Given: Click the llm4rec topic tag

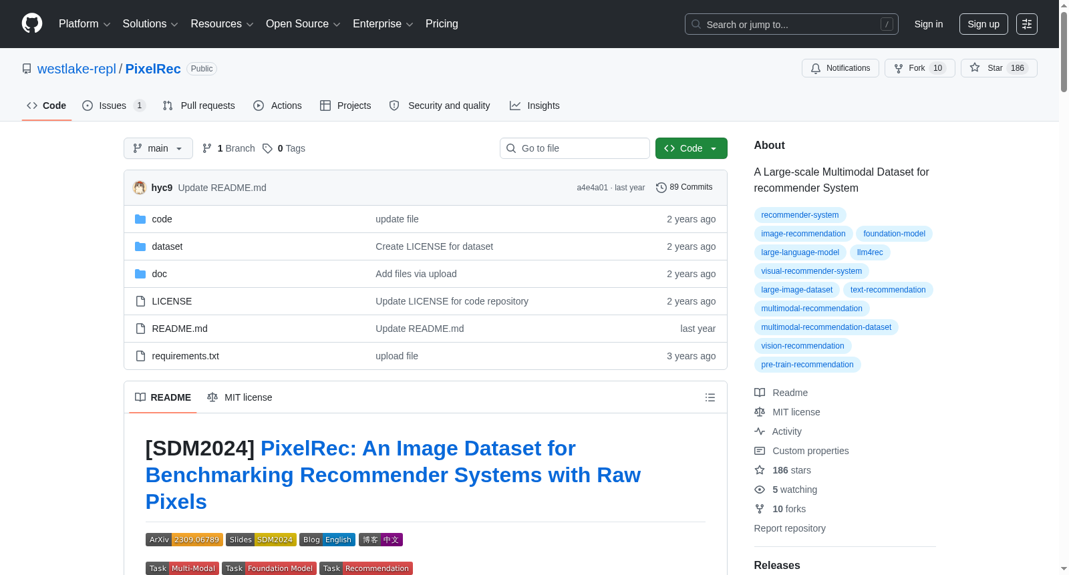Looking at the screenshot, I should coord(870,252).
